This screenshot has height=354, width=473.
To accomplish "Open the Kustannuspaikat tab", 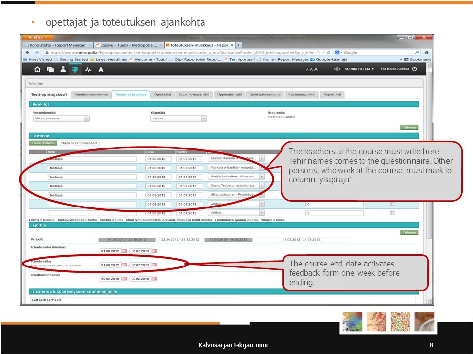I will coord(302,94).
